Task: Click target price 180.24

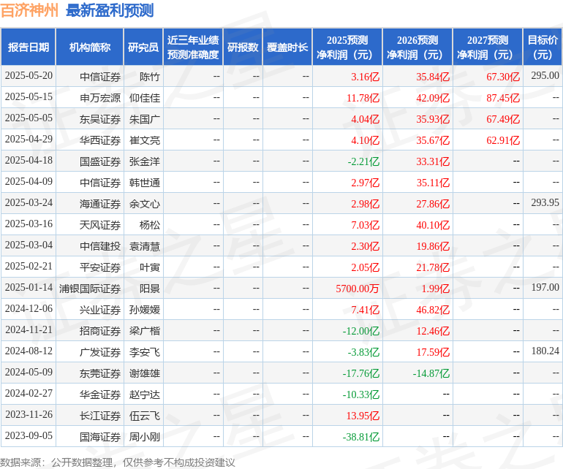Action: coord(545,351)
